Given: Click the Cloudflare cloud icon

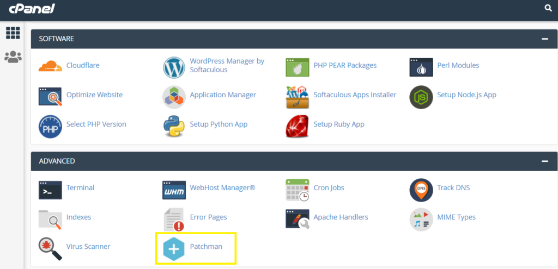Looking at the screenshot, I should pos(50,66).
